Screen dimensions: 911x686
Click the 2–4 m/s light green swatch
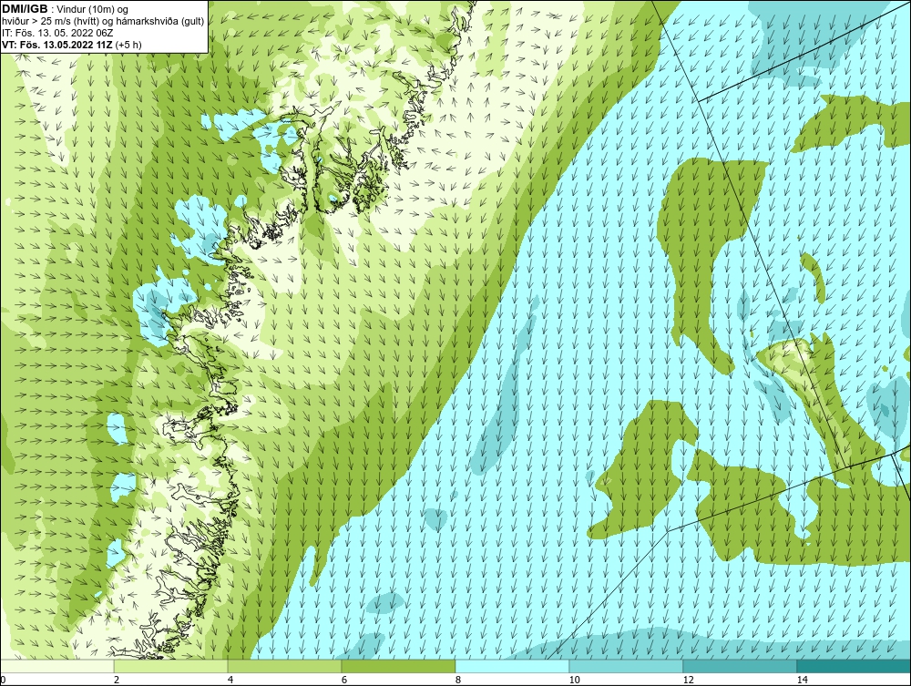pyautogui.click(x=171, y=666)
